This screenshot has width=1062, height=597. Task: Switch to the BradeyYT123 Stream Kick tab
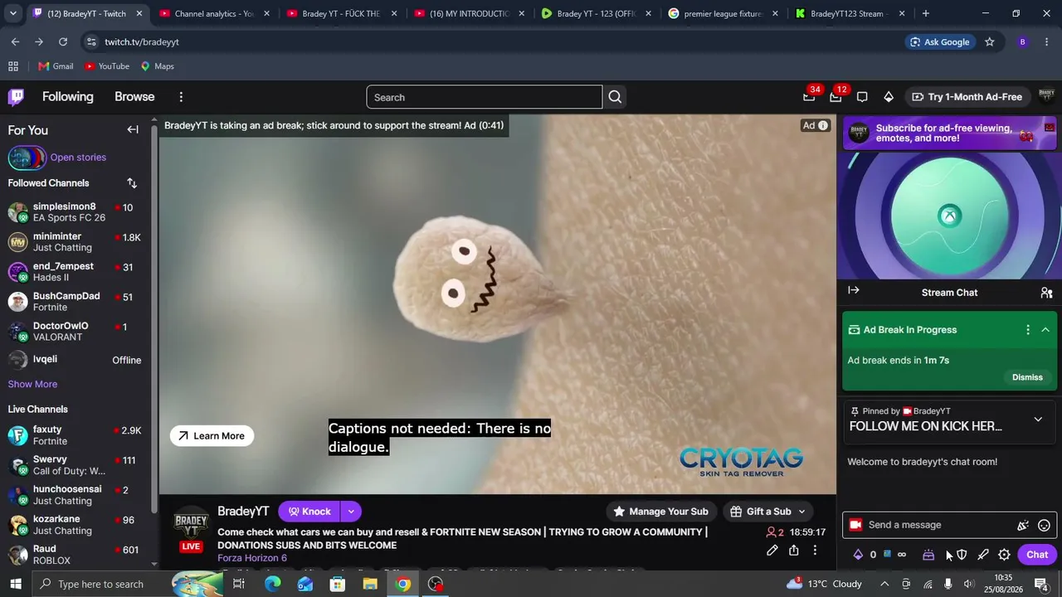pyautogui.click(x=850, y=13)
